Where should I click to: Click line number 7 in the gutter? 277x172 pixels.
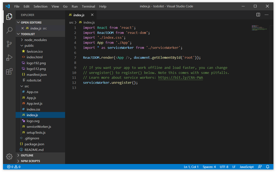click(x=75, y=58)
